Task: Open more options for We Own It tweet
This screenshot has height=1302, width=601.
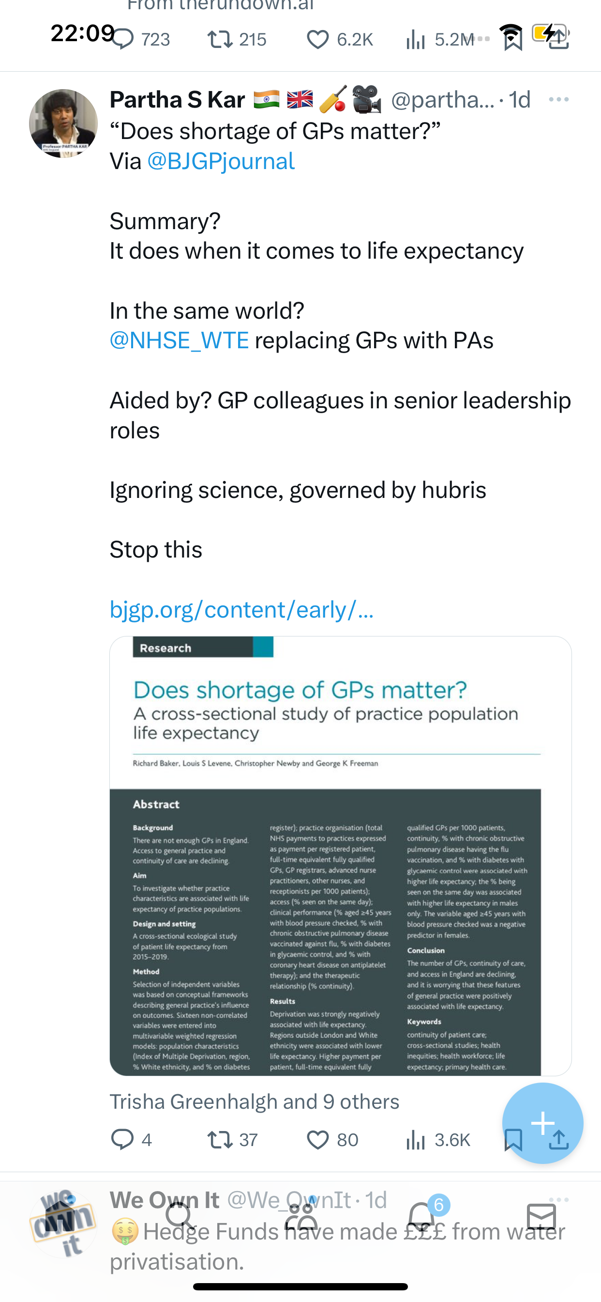Action: pos(558,1199)
